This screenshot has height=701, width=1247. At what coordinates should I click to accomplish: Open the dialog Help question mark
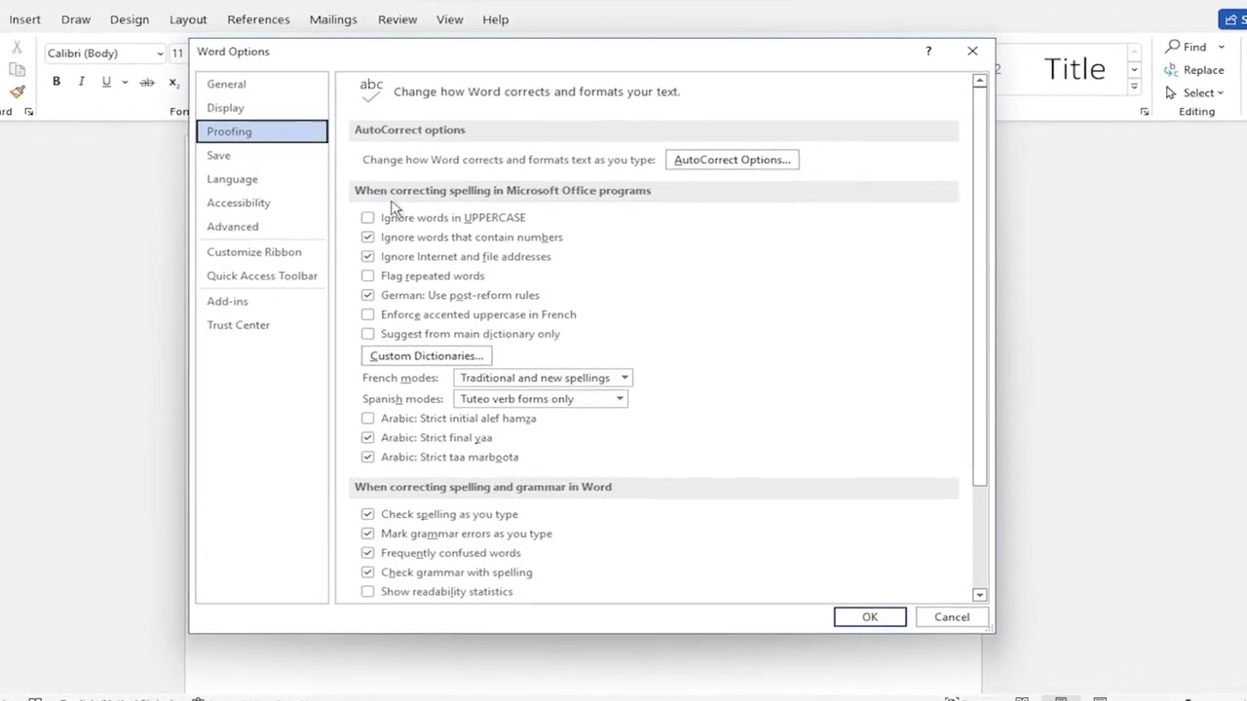pos(928,52)
